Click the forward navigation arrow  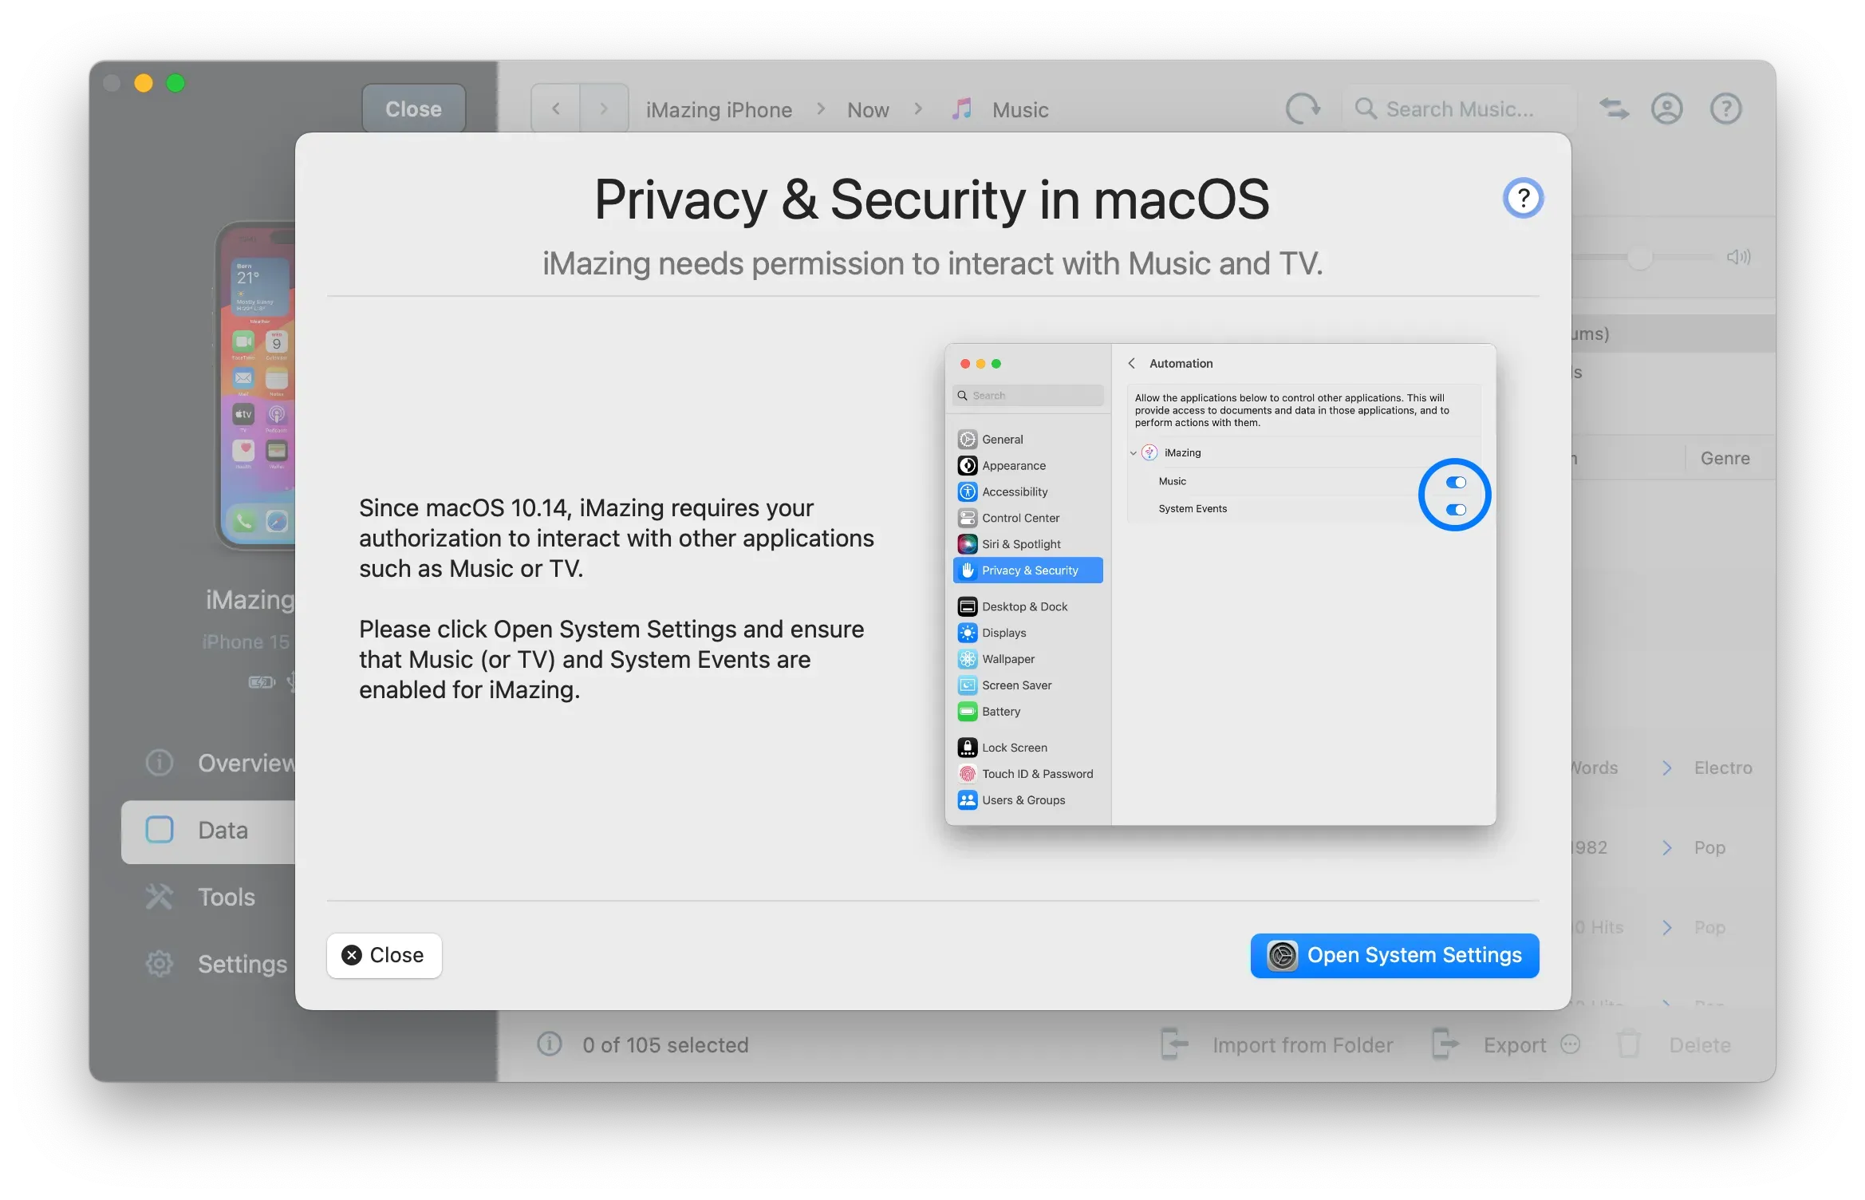[x=604, y=108]
